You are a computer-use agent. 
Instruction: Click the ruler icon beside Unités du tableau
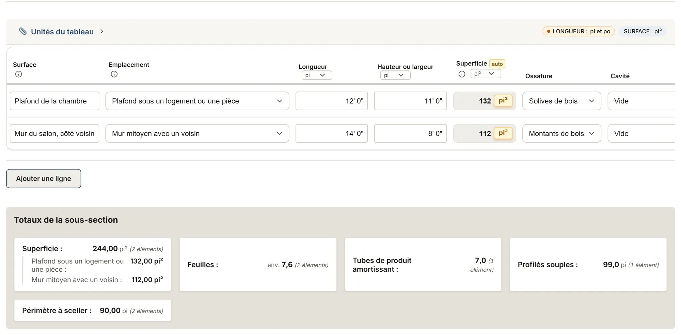(x=22, y=31)
